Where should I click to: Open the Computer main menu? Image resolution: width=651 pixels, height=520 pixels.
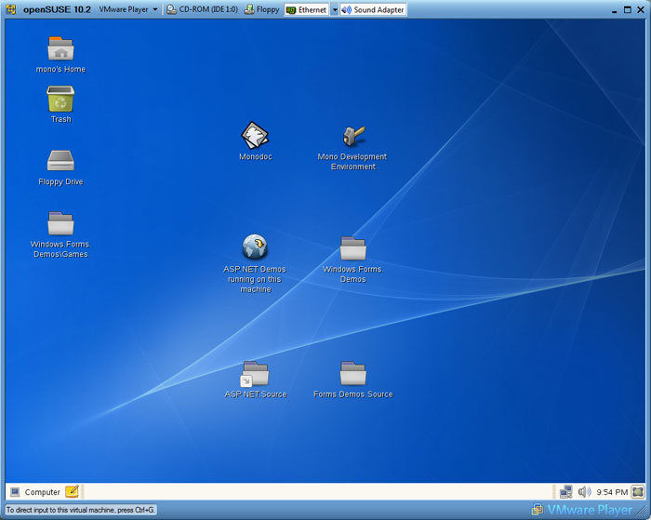pyautogui.click(x=34, y=491)
